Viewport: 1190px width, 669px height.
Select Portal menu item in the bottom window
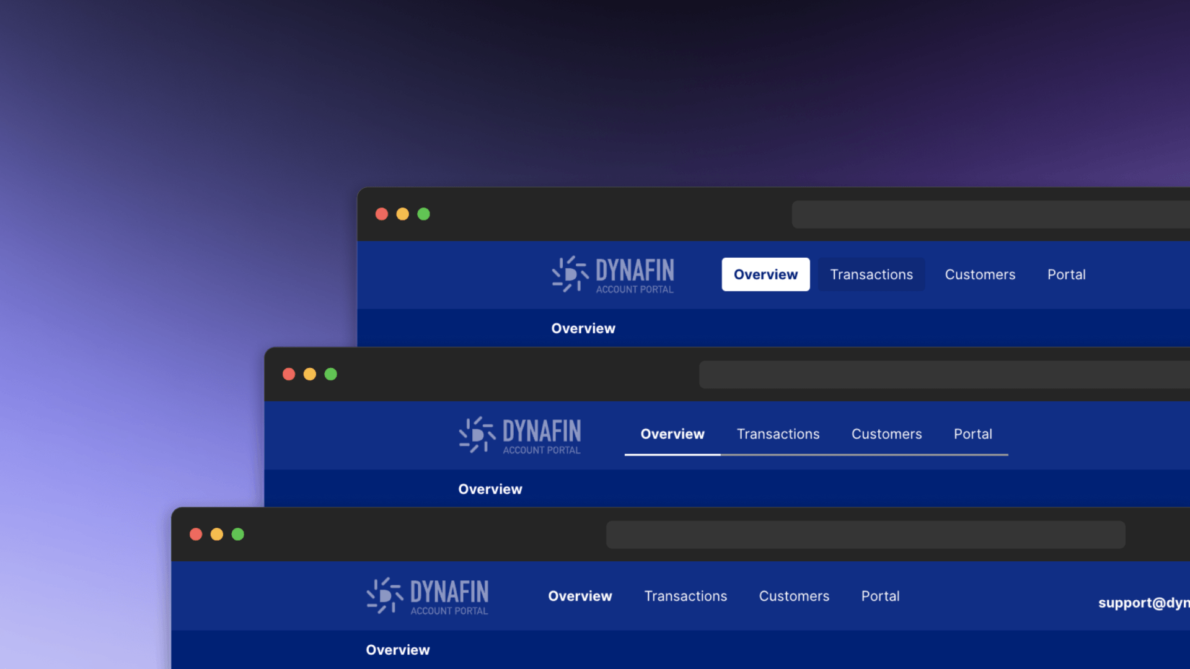pyautogui.click(x=880, y=595)
